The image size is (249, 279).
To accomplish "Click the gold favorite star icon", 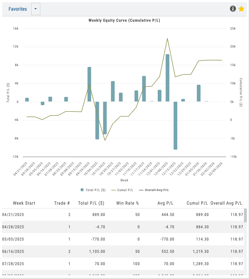I will pyautogui.click(x=241, y=9).
